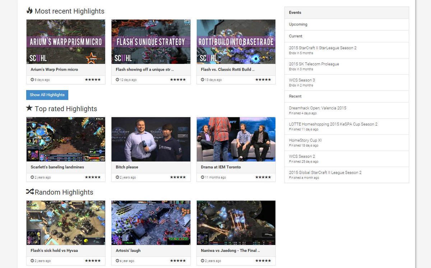Image resolution: width=431 pixels, height=268 pixels.
Task: Open Arium's Warp Prism micro thumbnail
Action: point(66,42)
